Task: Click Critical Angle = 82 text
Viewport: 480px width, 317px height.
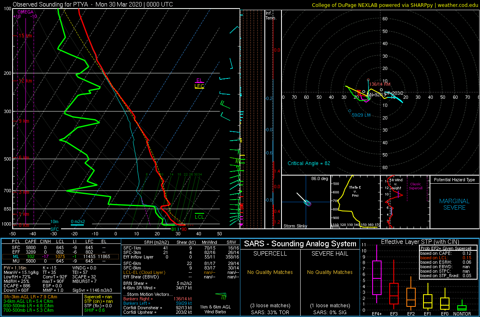Action: click(x=309, y=163)
